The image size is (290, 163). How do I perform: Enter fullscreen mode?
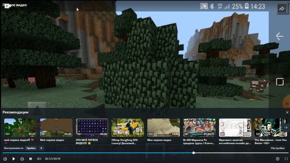(x=286, y=159)
